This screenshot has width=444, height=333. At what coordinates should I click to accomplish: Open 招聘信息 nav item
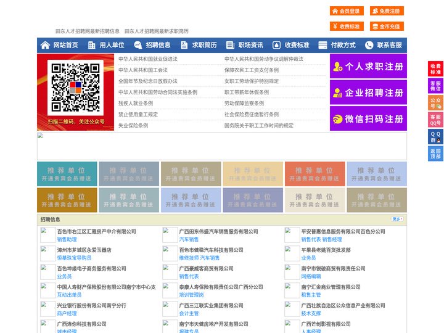click(158, 45)
